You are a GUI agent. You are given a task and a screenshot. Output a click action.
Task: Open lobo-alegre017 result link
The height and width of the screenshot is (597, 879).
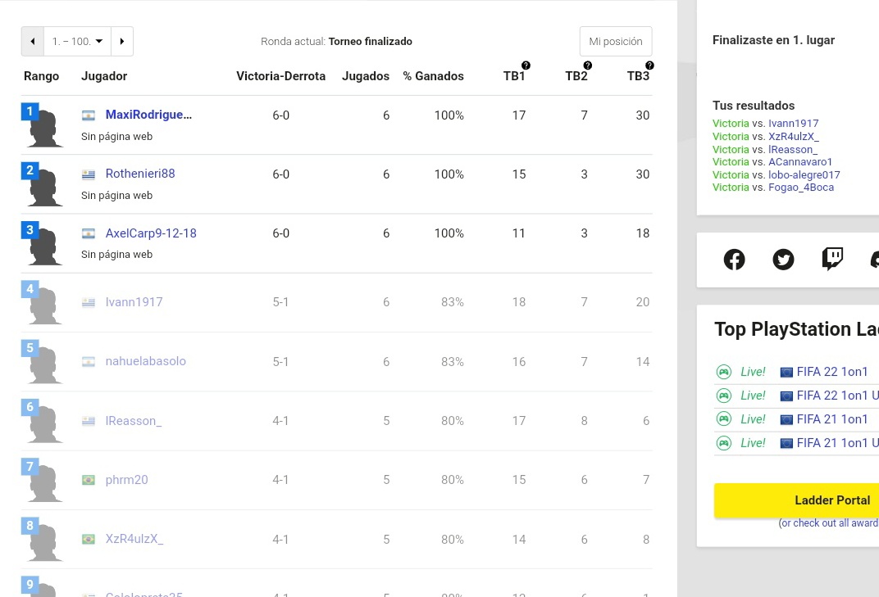click(x=804, y=174)
